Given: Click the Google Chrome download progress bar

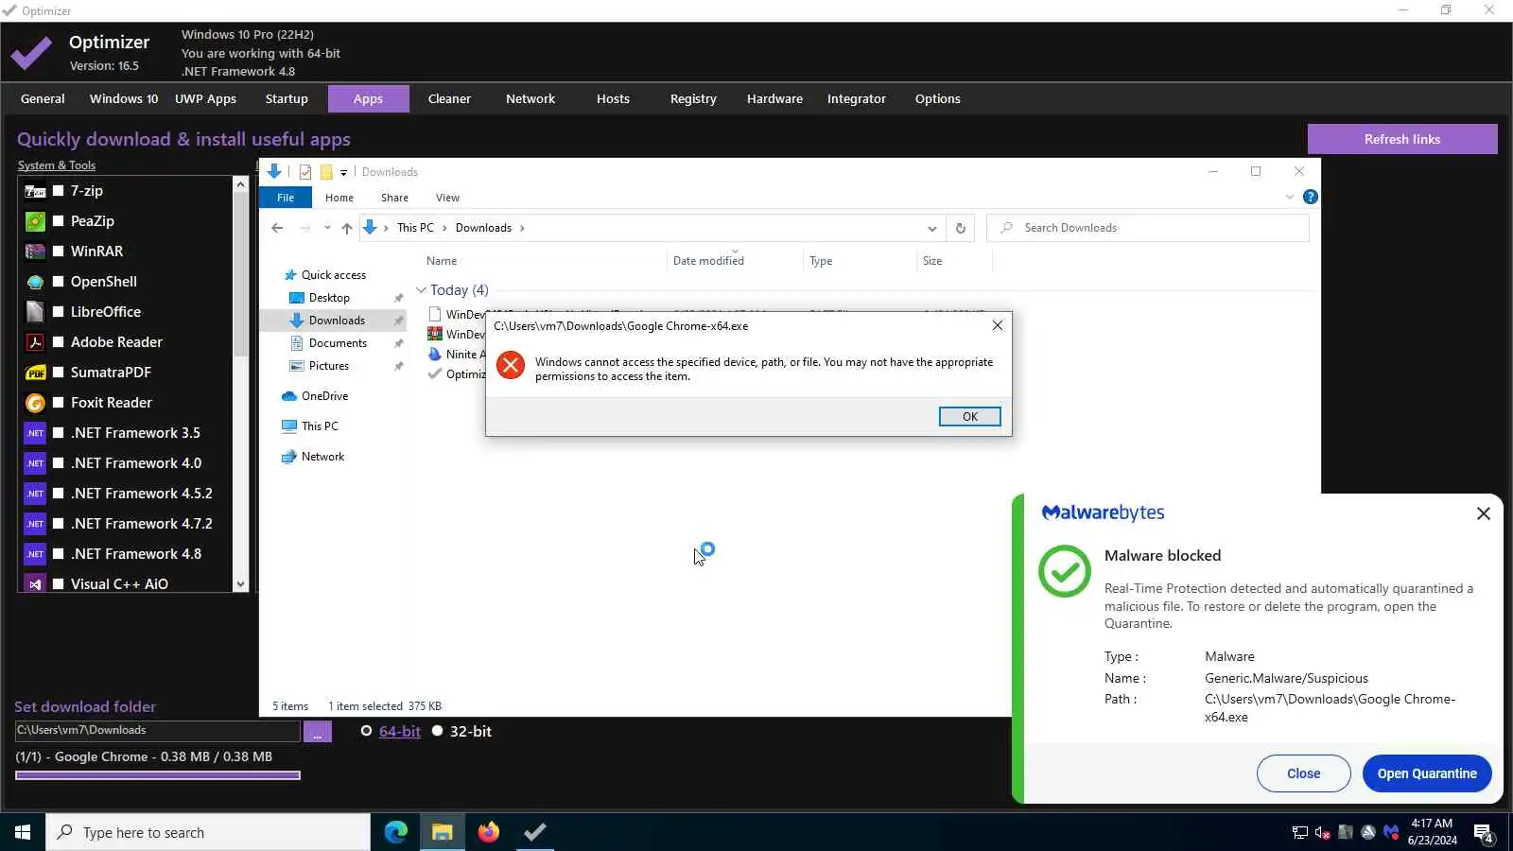Looking at the screenshot, I should tap(158, 775).
